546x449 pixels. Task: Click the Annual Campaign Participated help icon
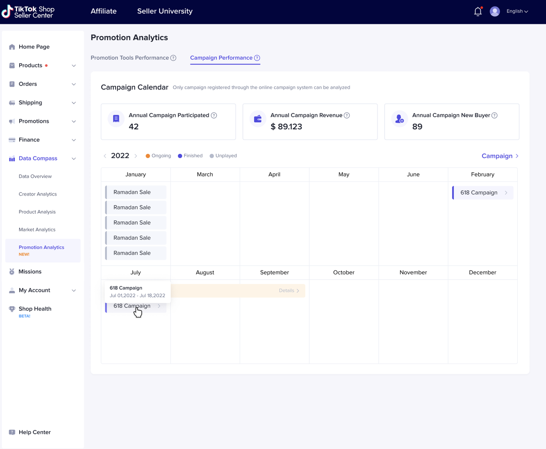(214, 116)
